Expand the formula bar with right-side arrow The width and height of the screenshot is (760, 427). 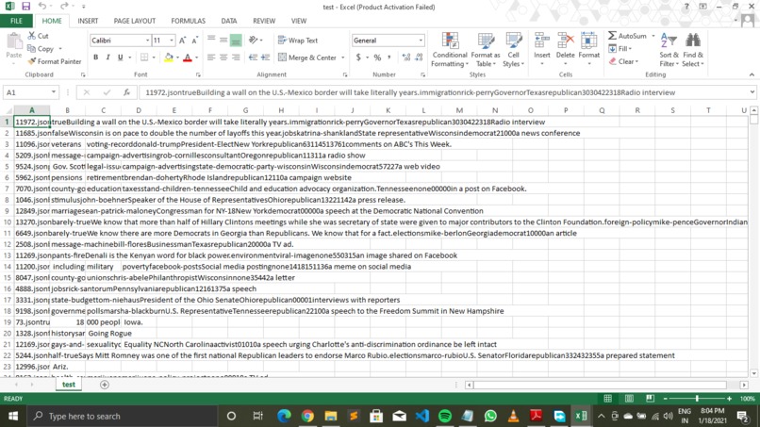(x=752, y=92)
